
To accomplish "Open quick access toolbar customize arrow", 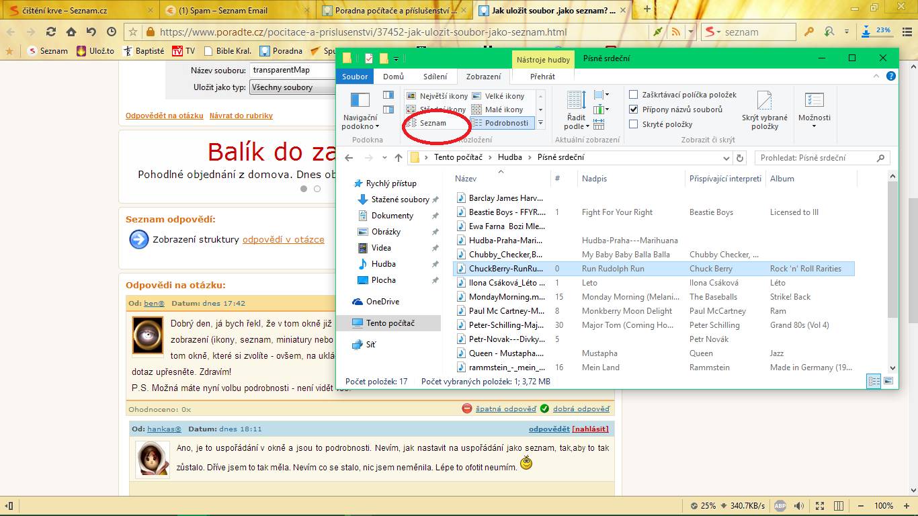I will coord(397,58).
